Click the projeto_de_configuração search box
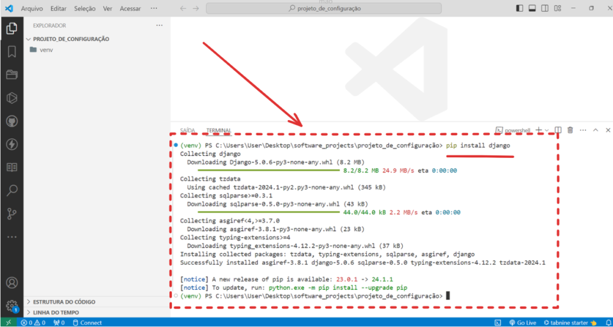613x327 pixels. (324, 8)
